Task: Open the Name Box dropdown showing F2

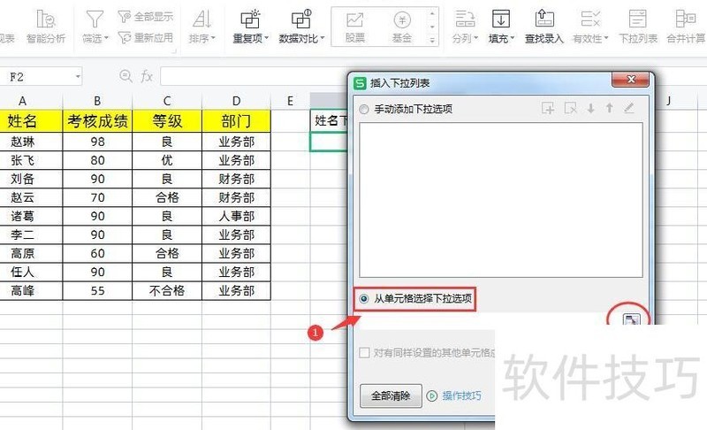Action: click(x=78, y=77)
